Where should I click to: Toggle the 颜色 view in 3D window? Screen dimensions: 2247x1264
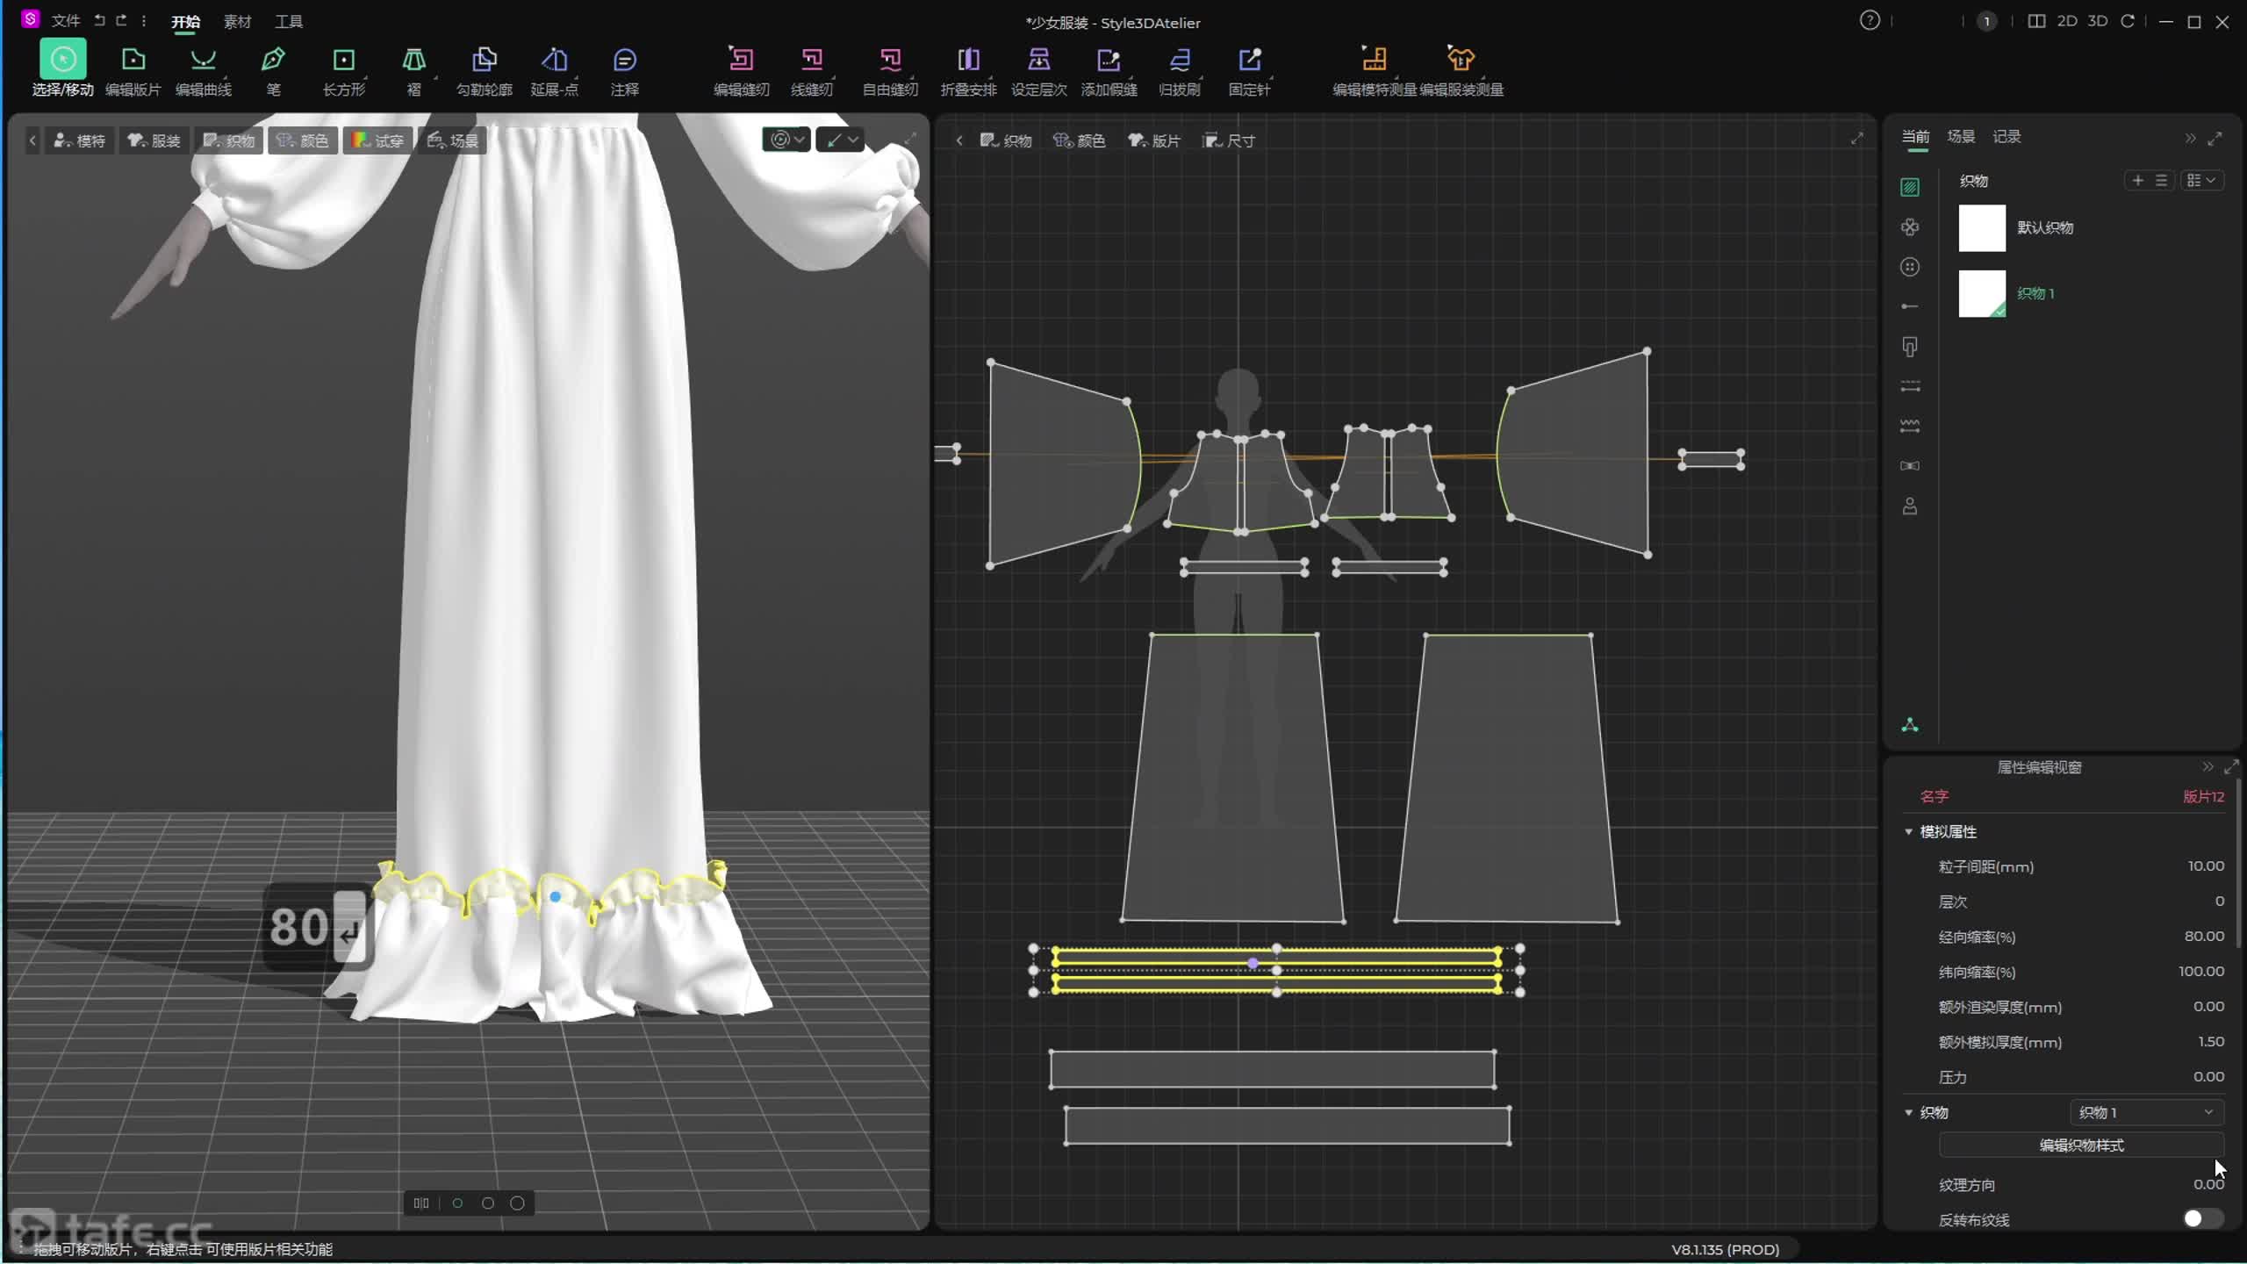(x=303, y=140)
